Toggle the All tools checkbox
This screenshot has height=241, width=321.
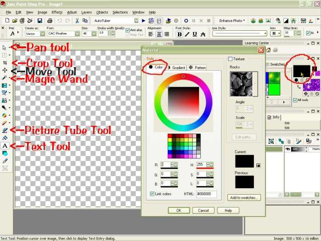click(295, 100)
